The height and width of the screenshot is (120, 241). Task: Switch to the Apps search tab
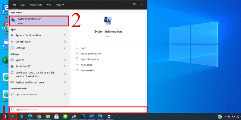[x=23, y=5]
